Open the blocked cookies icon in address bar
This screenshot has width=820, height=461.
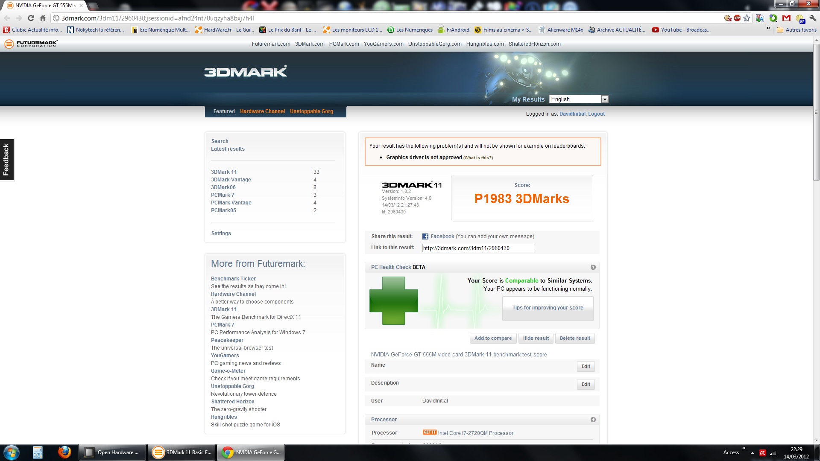pyautogui.click(x=728, y=18)
